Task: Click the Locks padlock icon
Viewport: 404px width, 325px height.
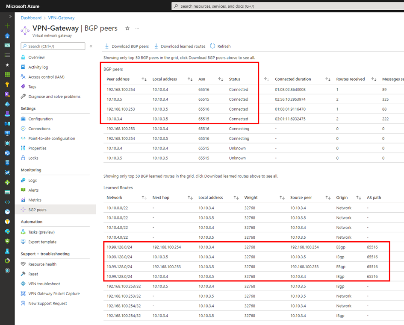Action: click(x=23, y=158)
